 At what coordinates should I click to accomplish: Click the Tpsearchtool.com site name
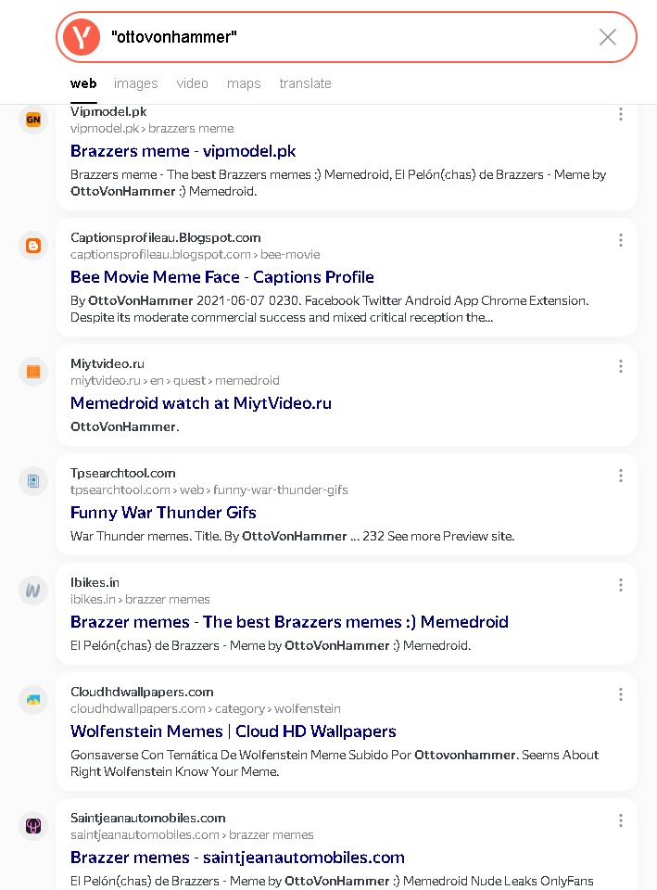click(x=123, y=473)
